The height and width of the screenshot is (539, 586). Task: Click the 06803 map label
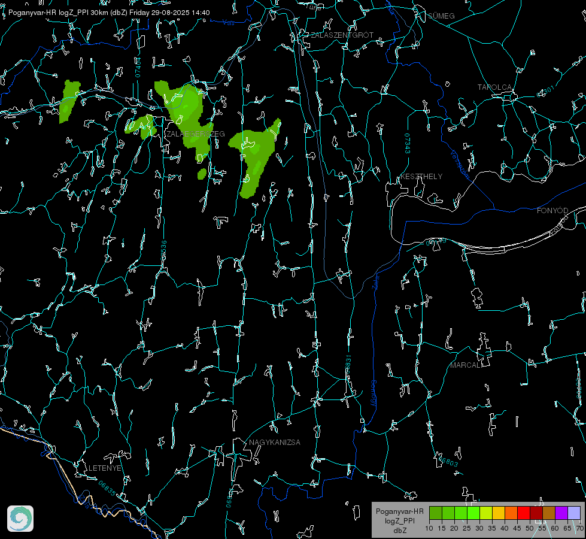tap(448, 461)
